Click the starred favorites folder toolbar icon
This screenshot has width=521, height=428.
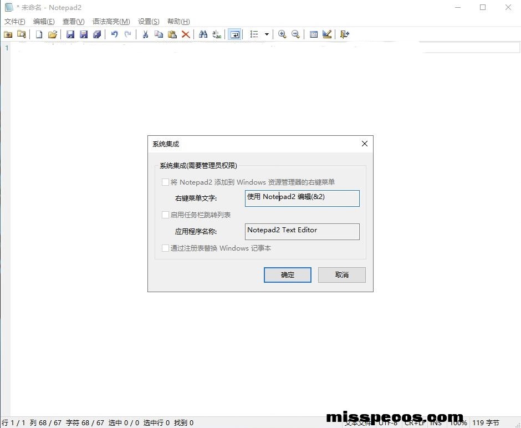click(x=8, y=34)
